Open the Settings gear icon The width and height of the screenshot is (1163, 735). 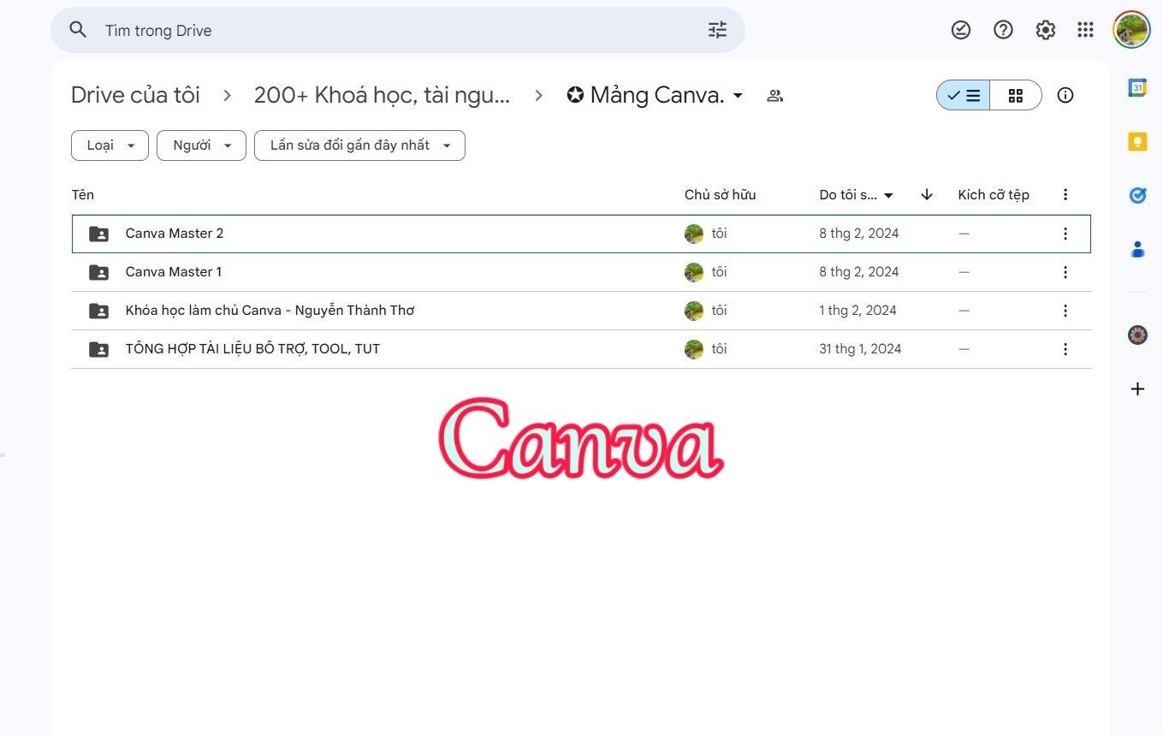[x=1045, y=30]
